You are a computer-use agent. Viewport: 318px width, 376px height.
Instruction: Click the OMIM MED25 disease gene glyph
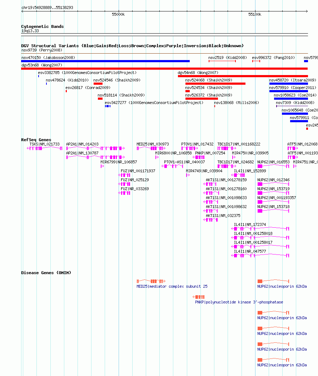click(151, 281)
